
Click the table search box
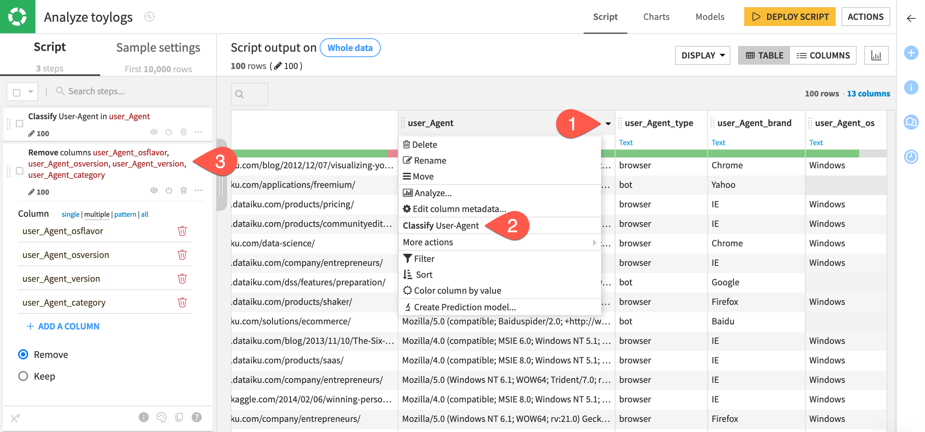250,94
